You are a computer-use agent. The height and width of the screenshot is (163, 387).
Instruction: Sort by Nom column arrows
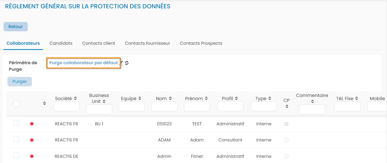(x=170, y=99)
